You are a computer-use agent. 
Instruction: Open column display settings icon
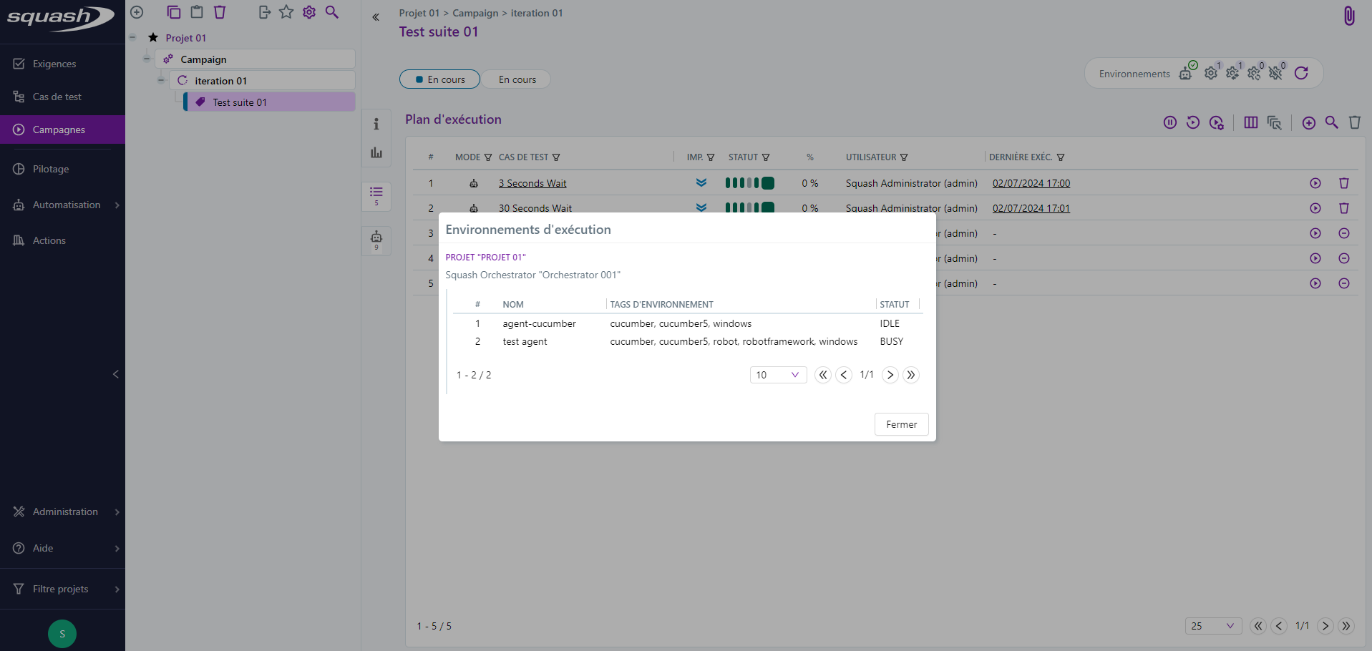[1250, 122]
